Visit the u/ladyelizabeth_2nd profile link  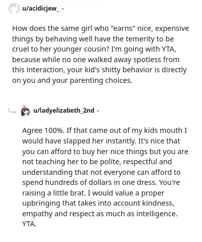[64, 111]
